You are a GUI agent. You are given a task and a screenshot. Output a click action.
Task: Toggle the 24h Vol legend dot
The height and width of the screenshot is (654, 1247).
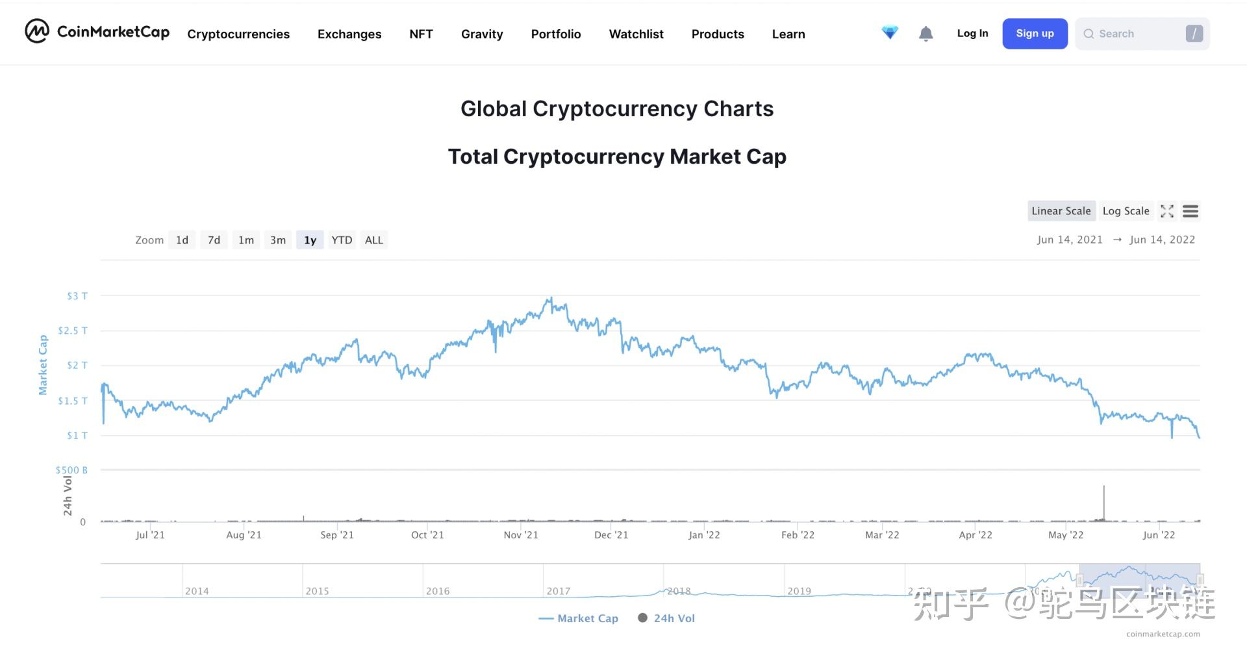[642, 618]
